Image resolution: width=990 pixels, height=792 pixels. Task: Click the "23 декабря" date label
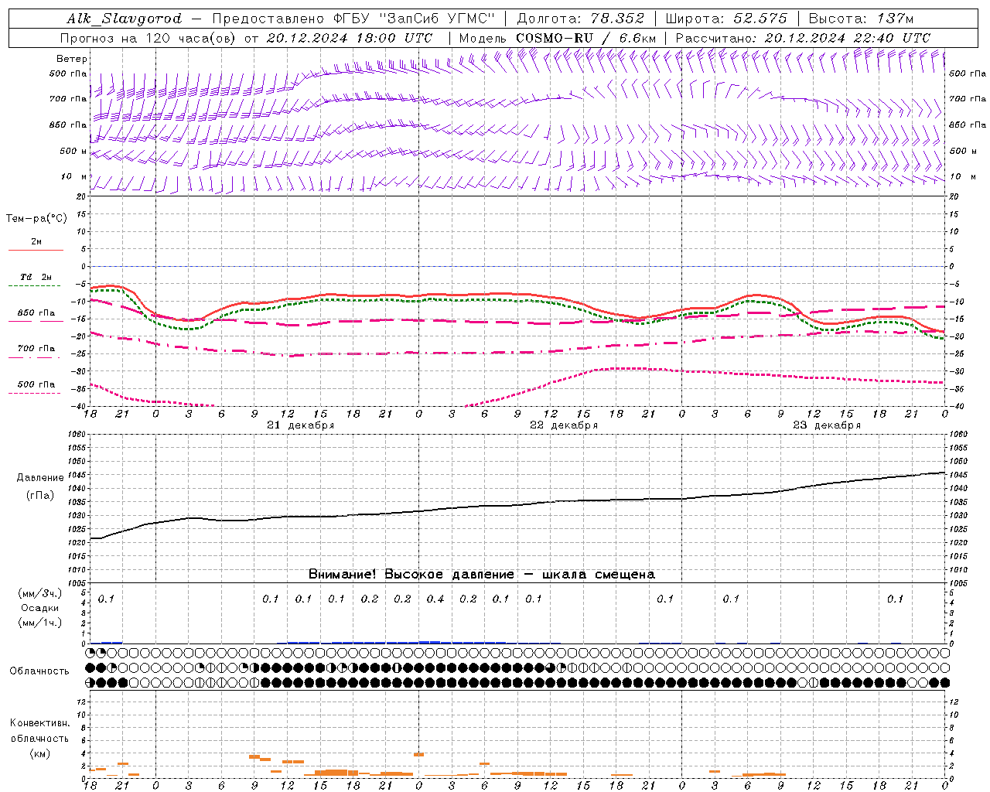tap(827, 425)
